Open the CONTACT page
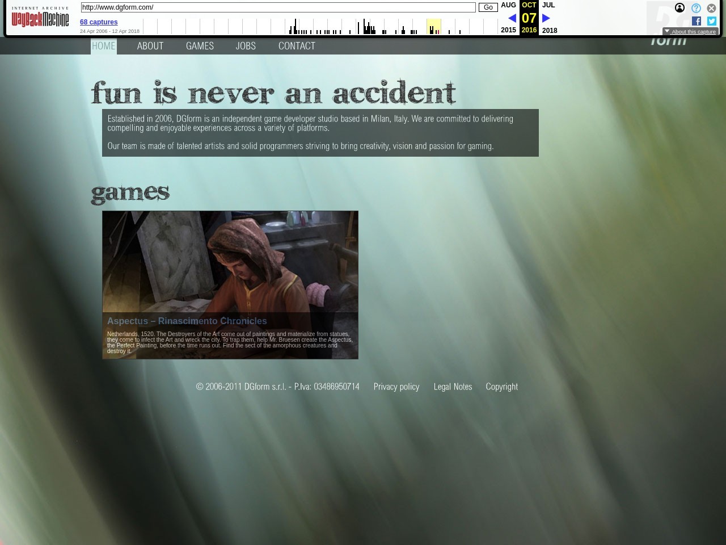The width and height of the screenshot is (726, 545). (x=297, y=46)
